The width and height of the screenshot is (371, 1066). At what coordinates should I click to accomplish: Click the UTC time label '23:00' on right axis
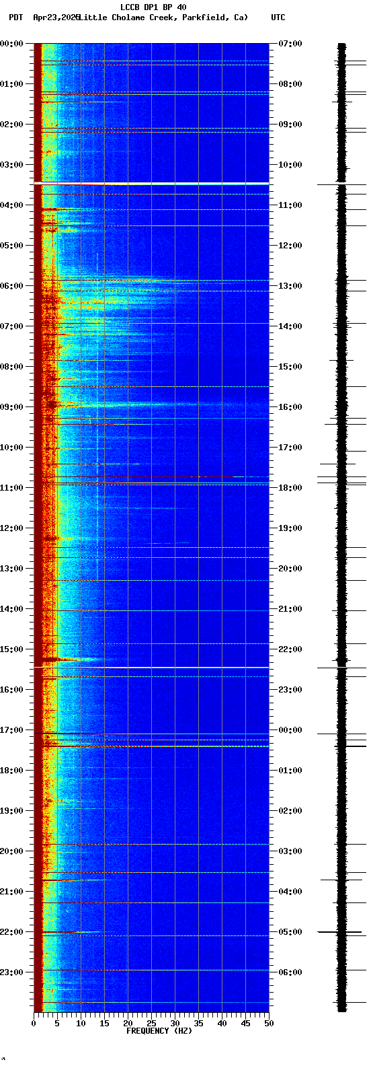point(290,690)
